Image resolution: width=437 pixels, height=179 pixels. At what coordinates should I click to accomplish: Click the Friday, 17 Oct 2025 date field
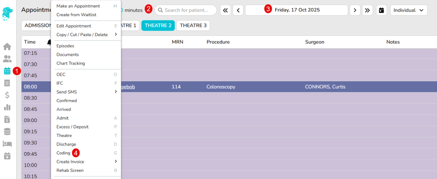tap(297, 10)
